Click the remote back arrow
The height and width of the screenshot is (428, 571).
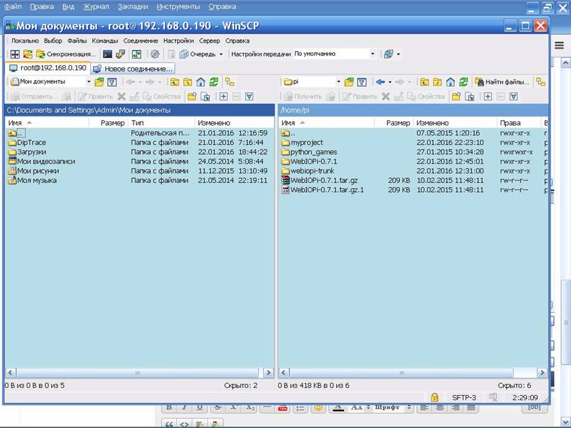(381, 82)
